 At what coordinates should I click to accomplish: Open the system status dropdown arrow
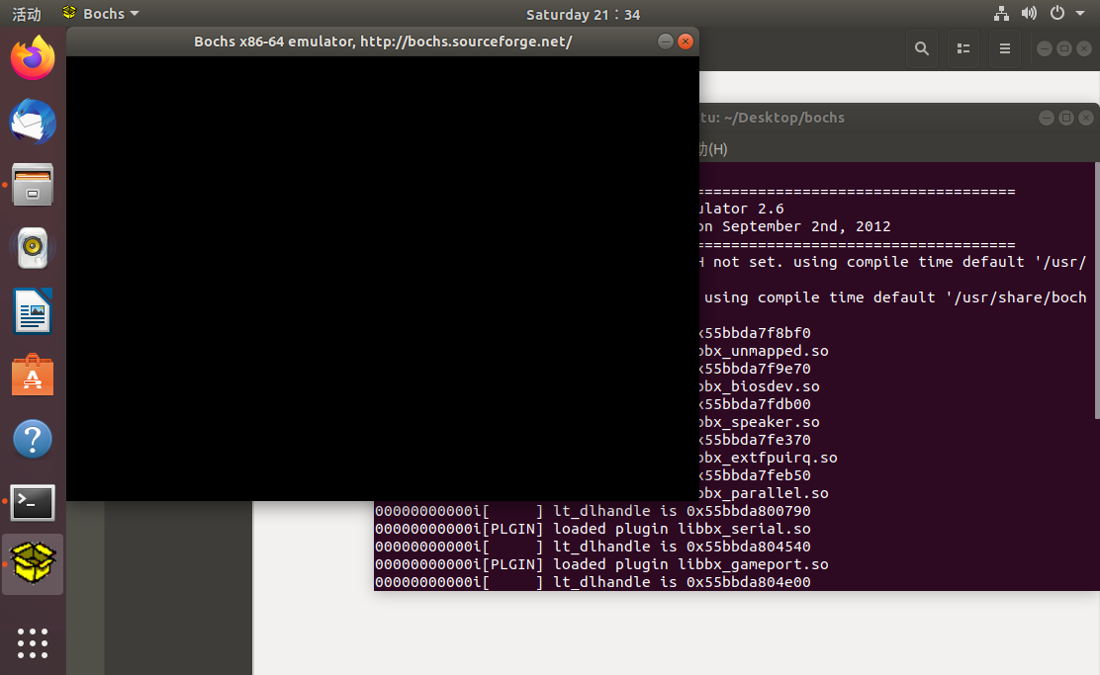tap(1079, 14)
